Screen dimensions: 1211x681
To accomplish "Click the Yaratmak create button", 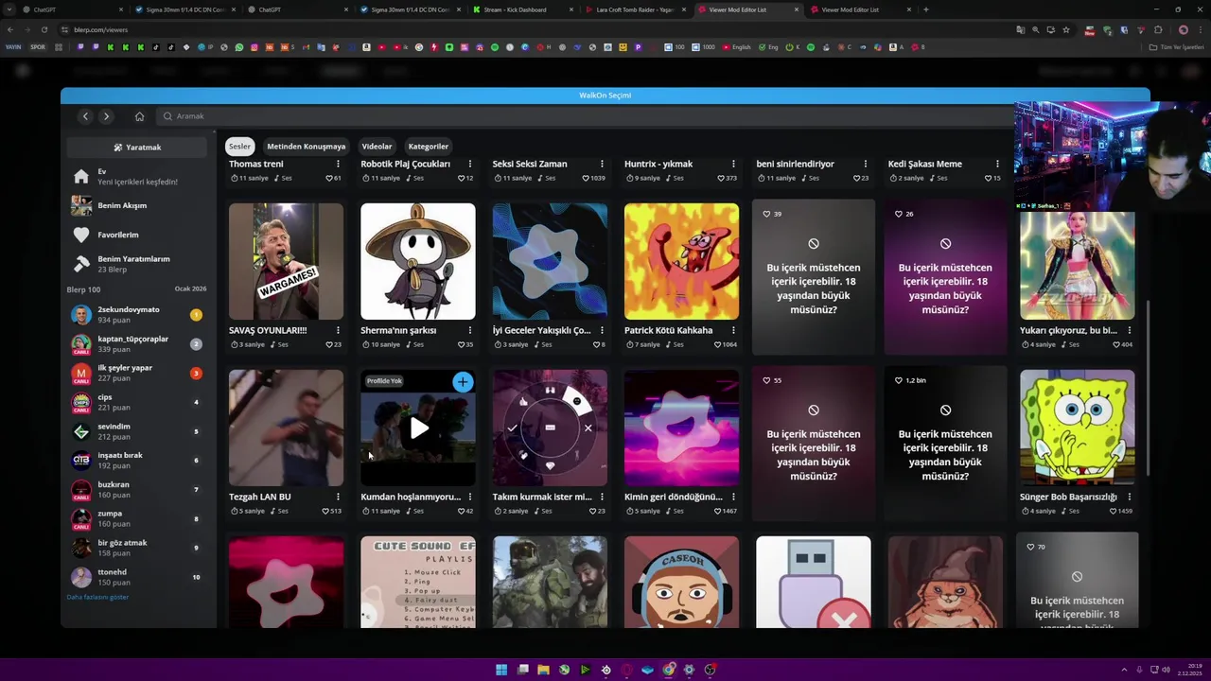I will coord(137,148).
